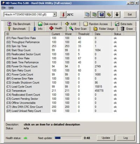
Task: Open the Help menu
Action: point(11,8)
